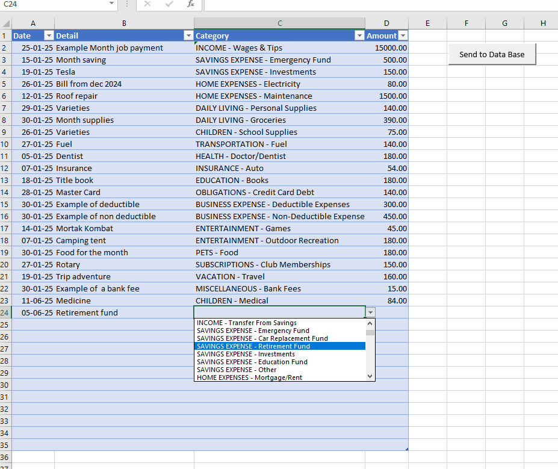
Task: Open the filter arrow on the Date header
Action: (49, 36)
